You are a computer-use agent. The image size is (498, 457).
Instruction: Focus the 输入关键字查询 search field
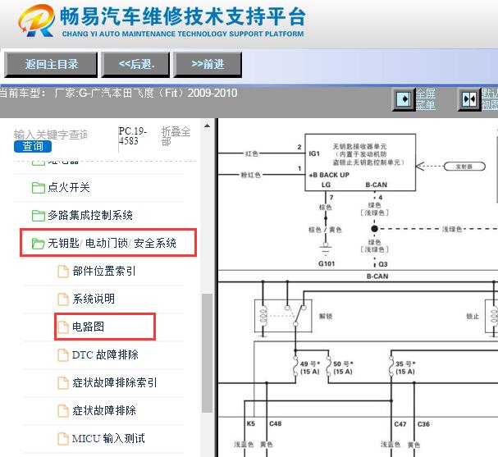(51, 135)
